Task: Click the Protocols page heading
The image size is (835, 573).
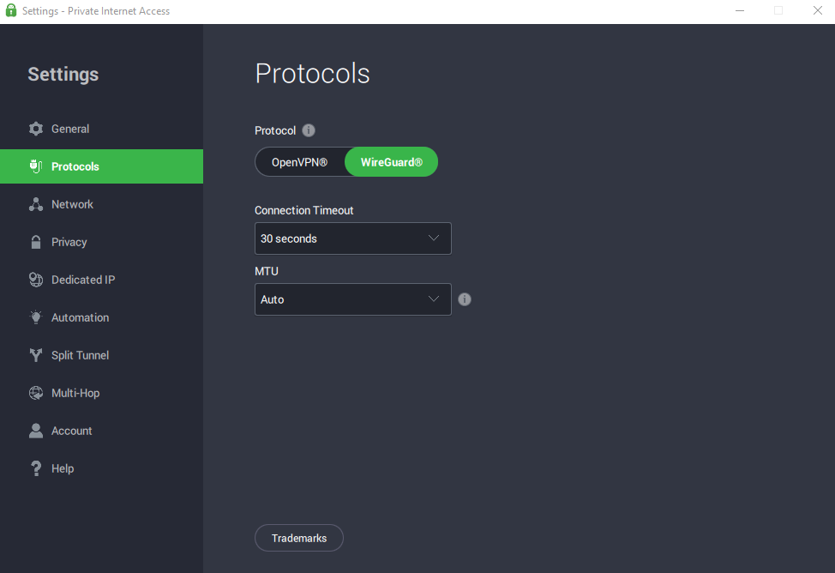Action: 313,74
